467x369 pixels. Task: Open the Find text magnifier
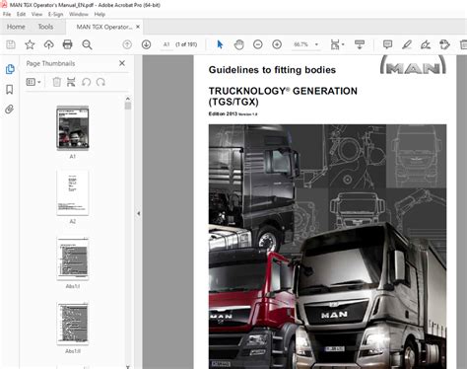[x=87, y=44]
